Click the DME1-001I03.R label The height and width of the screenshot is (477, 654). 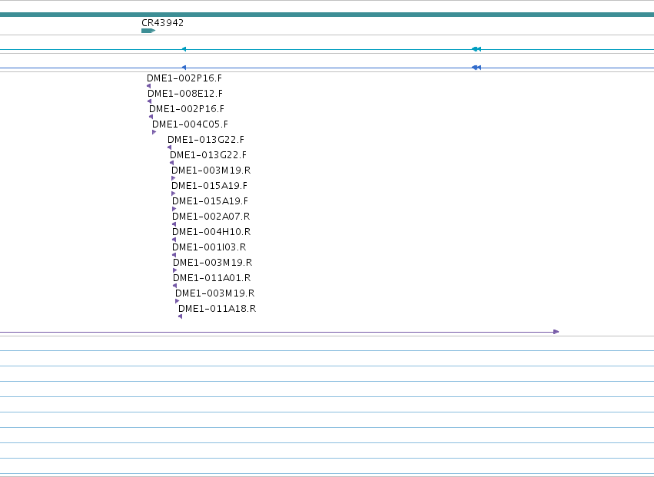[x=209, y=247]
